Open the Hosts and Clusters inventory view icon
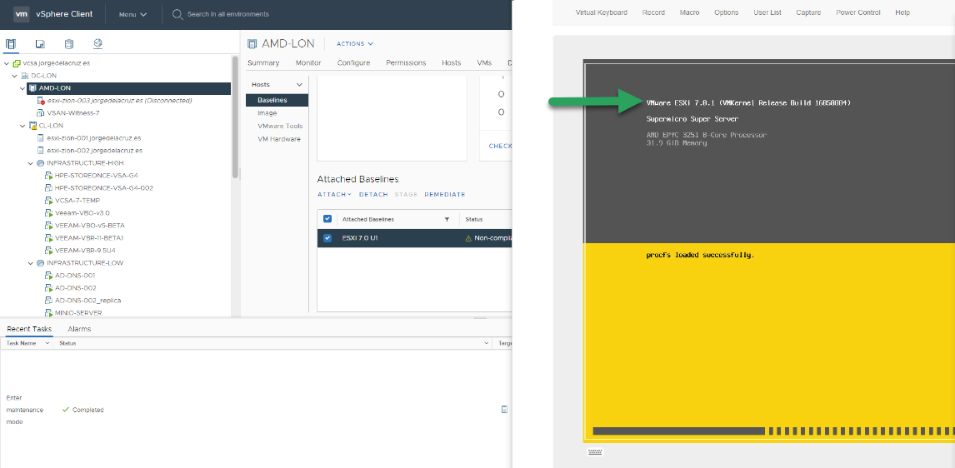955x468 pixels. (x=10, y=44)
